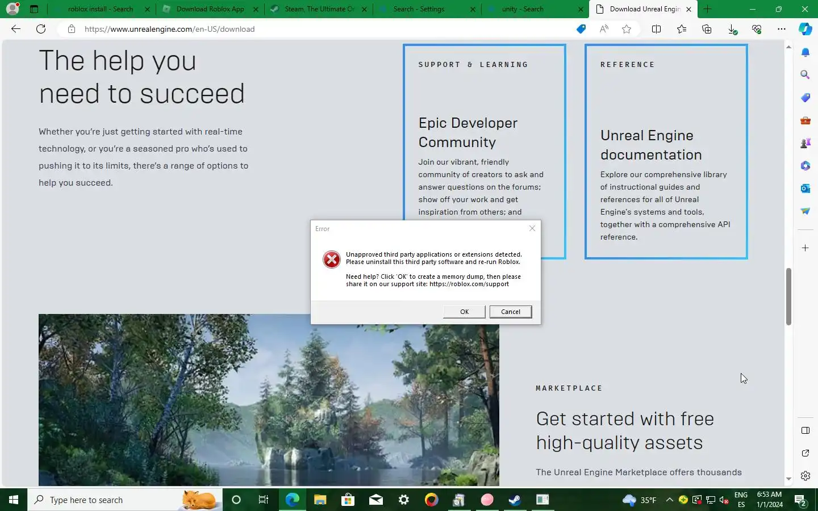Viewport: 818px width, 511px height.
Task: Open File Explorer from taskbar
Action: click(320, 500)
